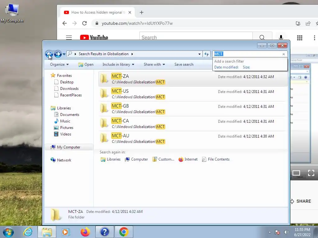Screen dimensions: 318x238
Task: Add the Date modified search filter
Action: tap(226, 67)
